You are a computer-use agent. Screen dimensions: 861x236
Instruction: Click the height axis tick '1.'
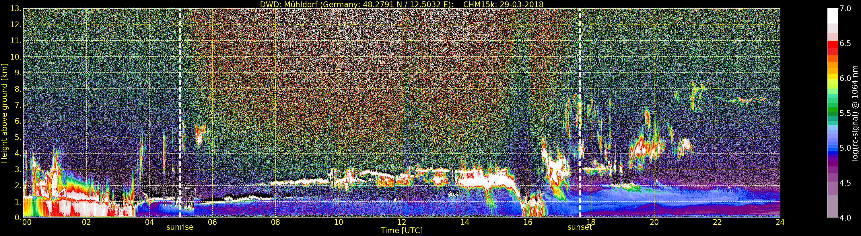click(x=18, y=202)
